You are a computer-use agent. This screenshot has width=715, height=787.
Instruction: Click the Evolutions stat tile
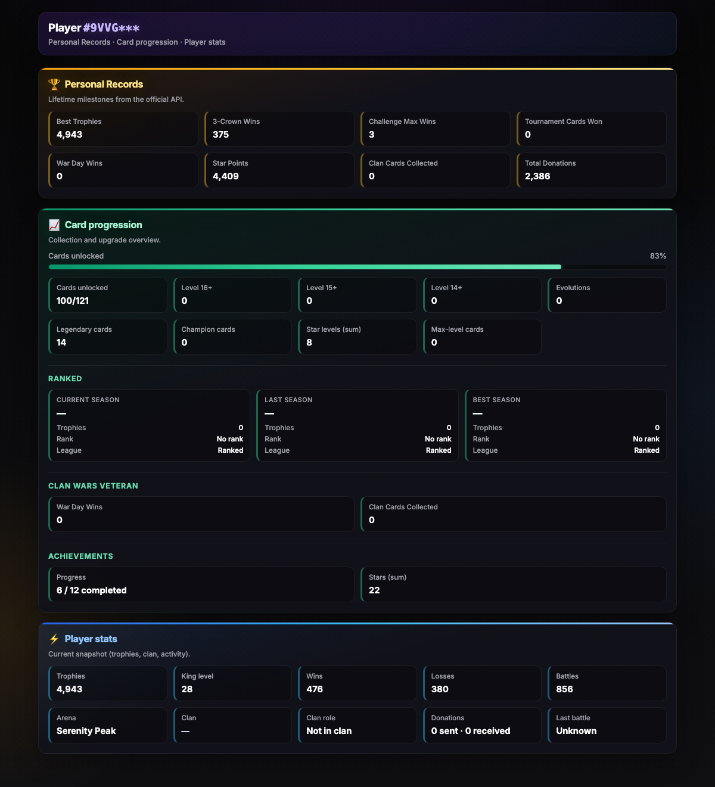(607, 295)
